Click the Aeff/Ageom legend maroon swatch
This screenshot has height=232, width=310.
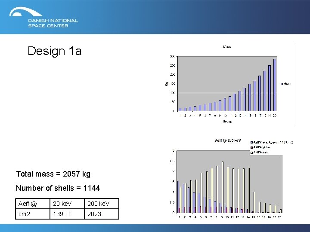[252, 147]
